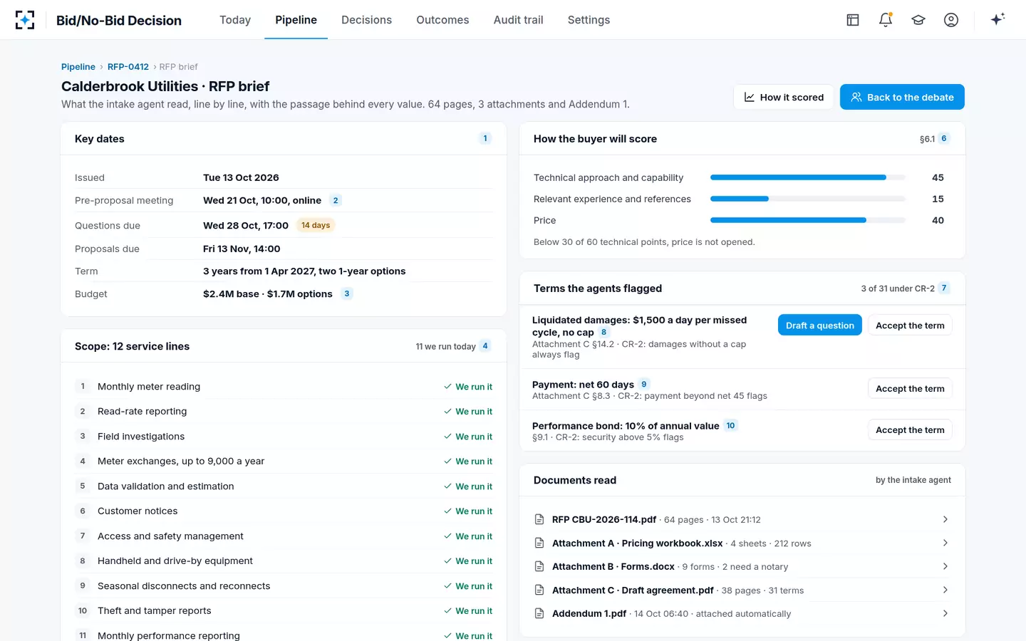Click the file icon beside Attachment C Draft agreement
The width and height of the screenshot is (1026, 641).
tap(539, 590)
